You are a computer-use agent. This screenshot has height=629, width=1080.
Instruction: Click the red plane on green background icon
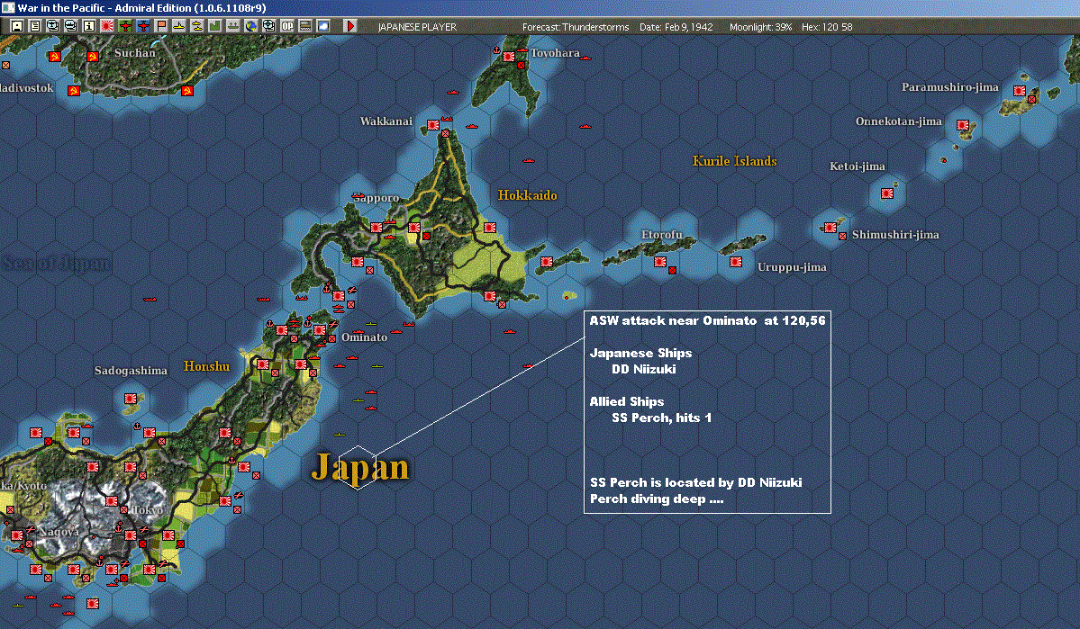125,26
